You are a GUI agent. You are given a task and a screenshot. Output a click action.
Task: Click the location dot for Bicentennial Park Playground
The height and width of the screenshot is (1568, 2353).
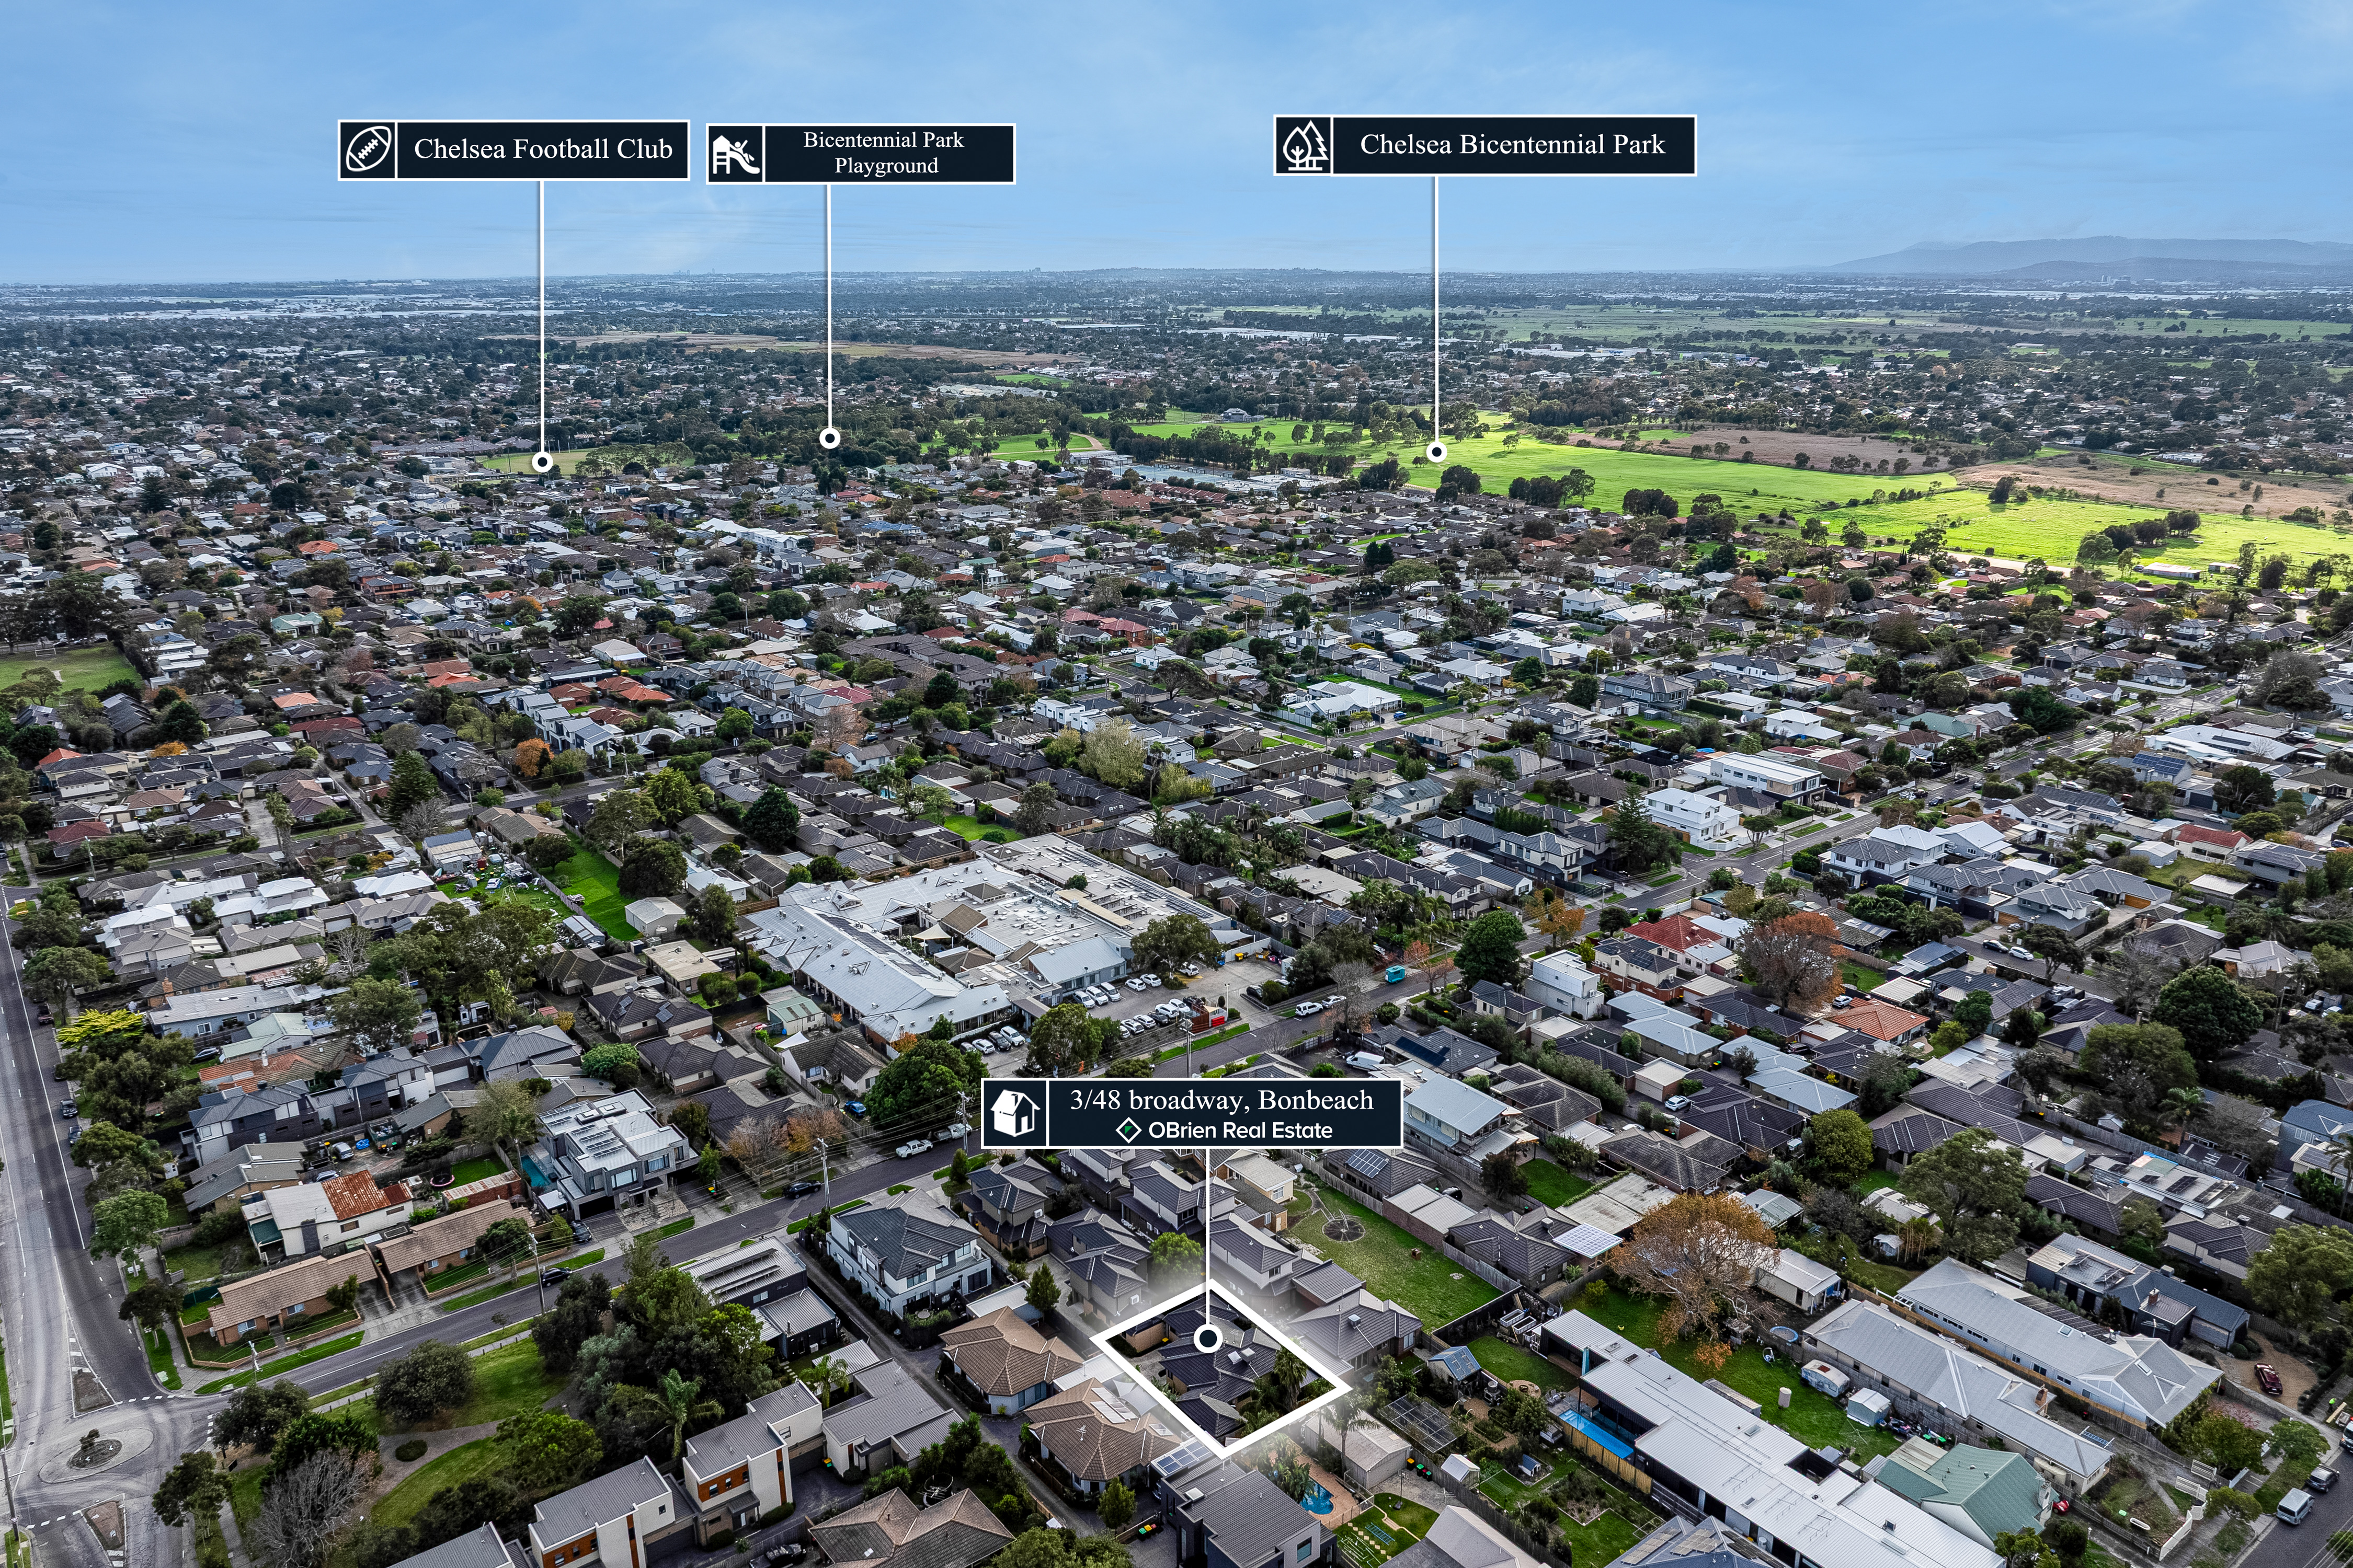[829, 438]
